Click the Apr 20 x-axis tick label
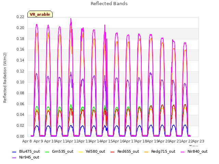This screenshot has width=219, height=164. 164,141
